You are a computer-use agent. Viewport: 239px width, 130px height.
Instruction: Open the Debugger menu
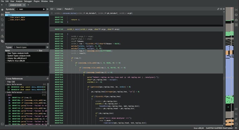pyautogui.click(x=28, y=1)
